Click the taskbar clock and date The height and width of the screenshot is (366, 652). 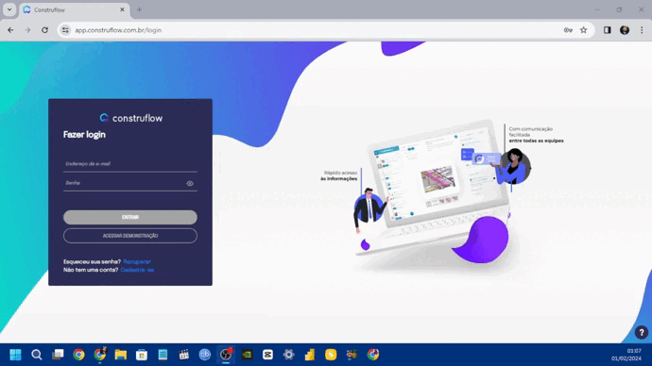tap(626, 355)
